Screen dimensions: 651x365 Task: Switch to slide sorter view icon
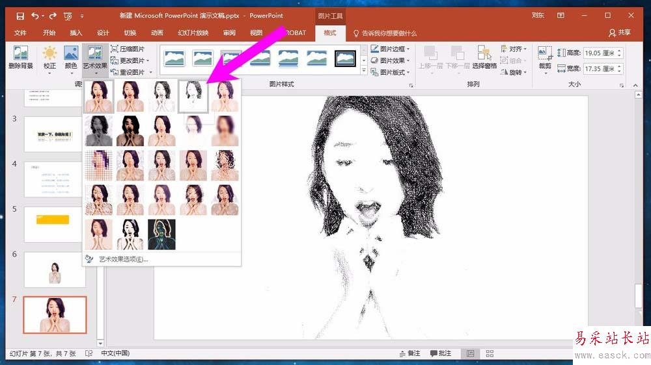(x=490, y=353)
